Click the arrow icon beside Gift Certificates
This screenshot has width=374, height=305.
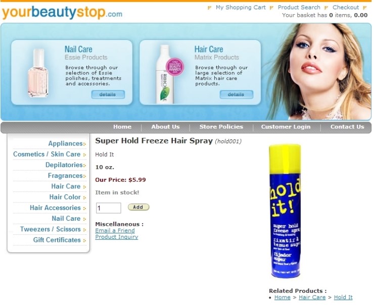(x=84, y=240)
